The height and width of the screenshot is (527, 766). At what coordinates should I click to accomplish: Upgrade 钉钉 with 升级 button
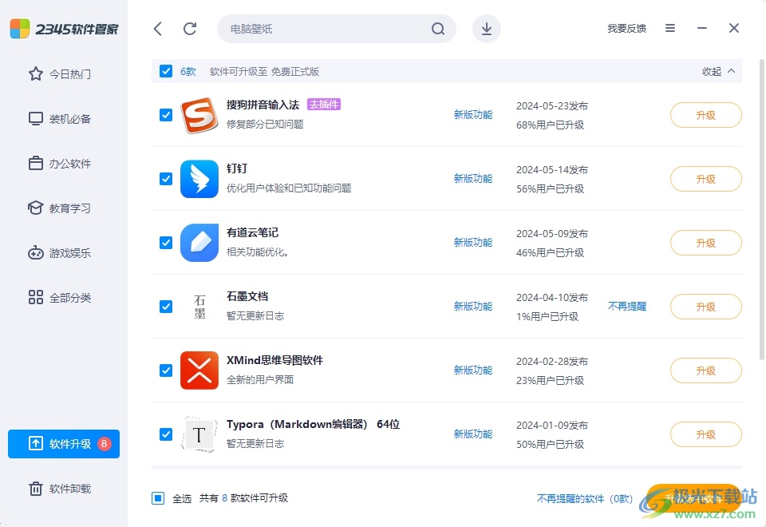tap(706, 179)
